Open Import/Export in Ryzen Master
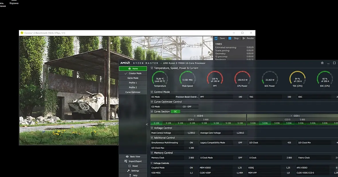Screen dimensions: 338x177 tap(133, 161)
